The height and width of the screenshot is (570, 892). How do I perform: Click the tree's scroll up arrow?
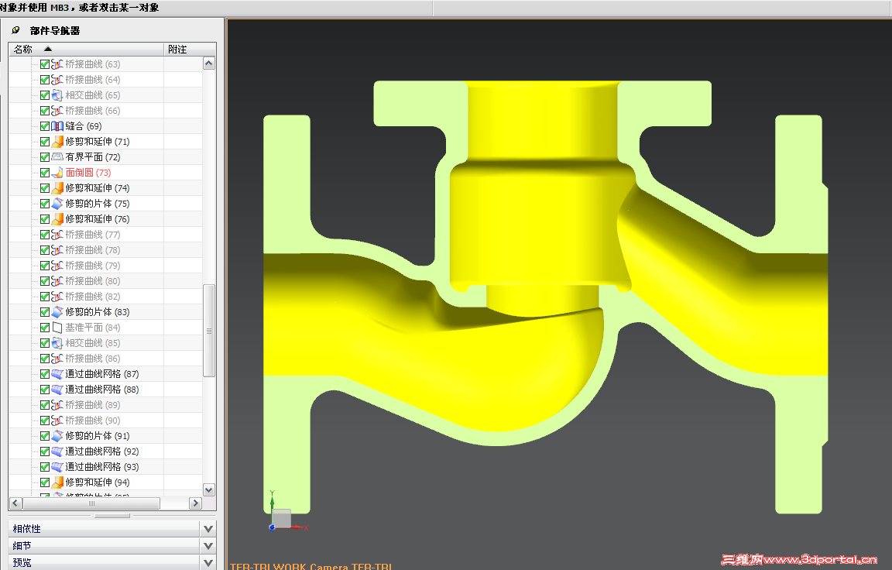[209, 64]
